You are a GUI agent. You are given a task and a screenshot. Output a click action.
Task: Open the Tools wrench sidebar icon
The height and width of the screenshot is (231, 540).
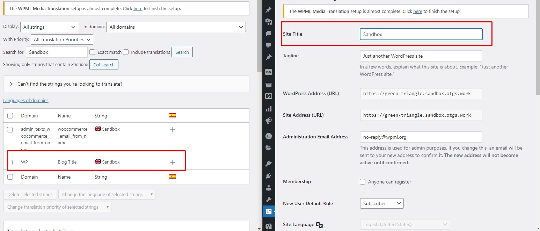click(x=269, y=200)
